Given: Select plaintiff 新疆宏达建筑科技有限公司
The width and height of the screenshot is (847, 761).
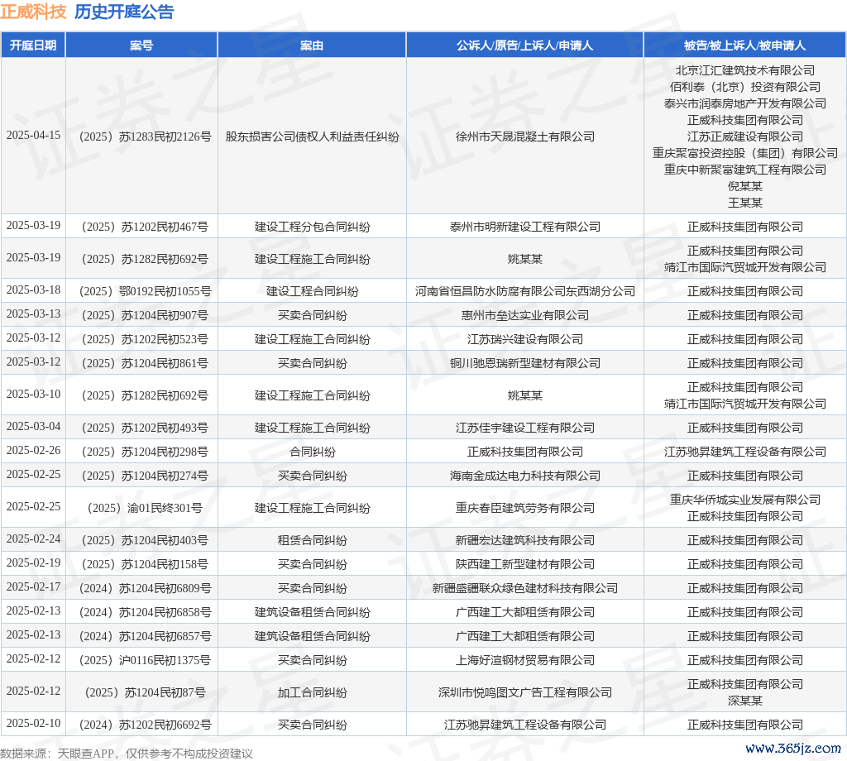Looking at the screenshot, I should point(525,541).
